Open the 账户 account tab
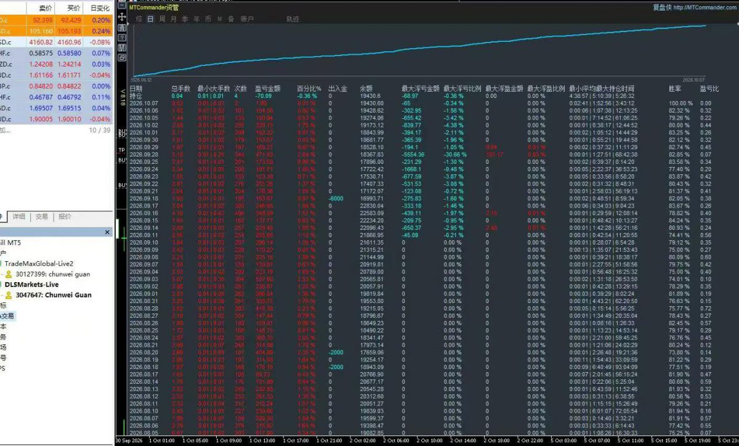739x446 pixels. click(246, 19)
